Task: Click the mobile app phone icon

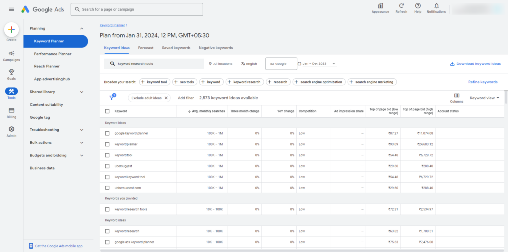Action: point(31,246)
